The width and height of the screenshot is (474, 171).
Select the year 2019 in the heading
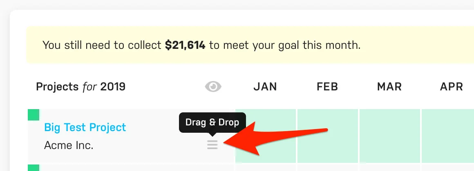(x=113, y=86)
